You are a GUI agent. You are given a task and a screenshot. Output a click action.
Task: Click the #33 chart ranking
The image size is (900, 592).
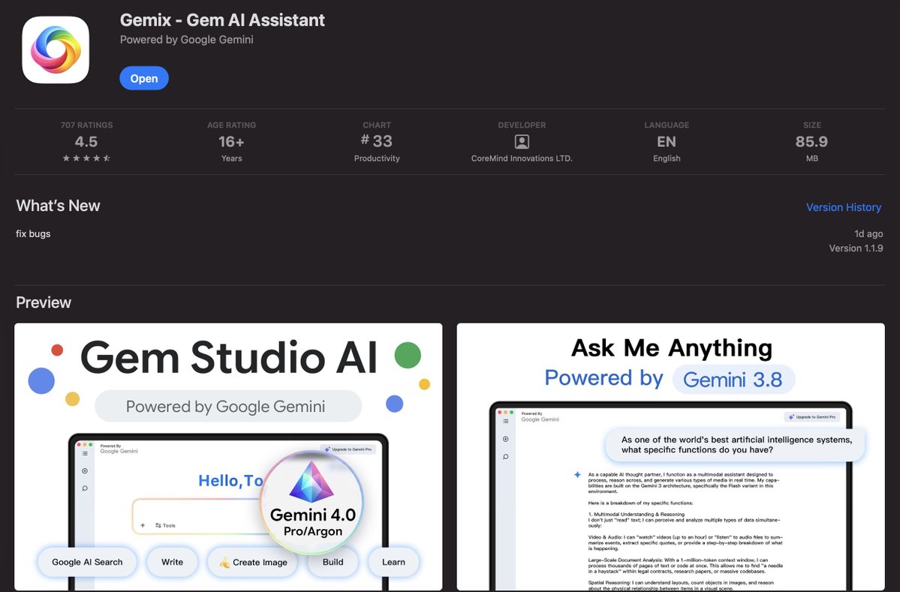point(377,141)
